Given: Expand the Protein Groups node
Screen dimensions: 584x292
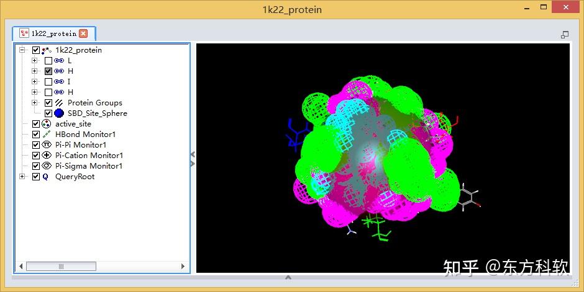Looking at the screenshot, I should [x=35, y=103].
